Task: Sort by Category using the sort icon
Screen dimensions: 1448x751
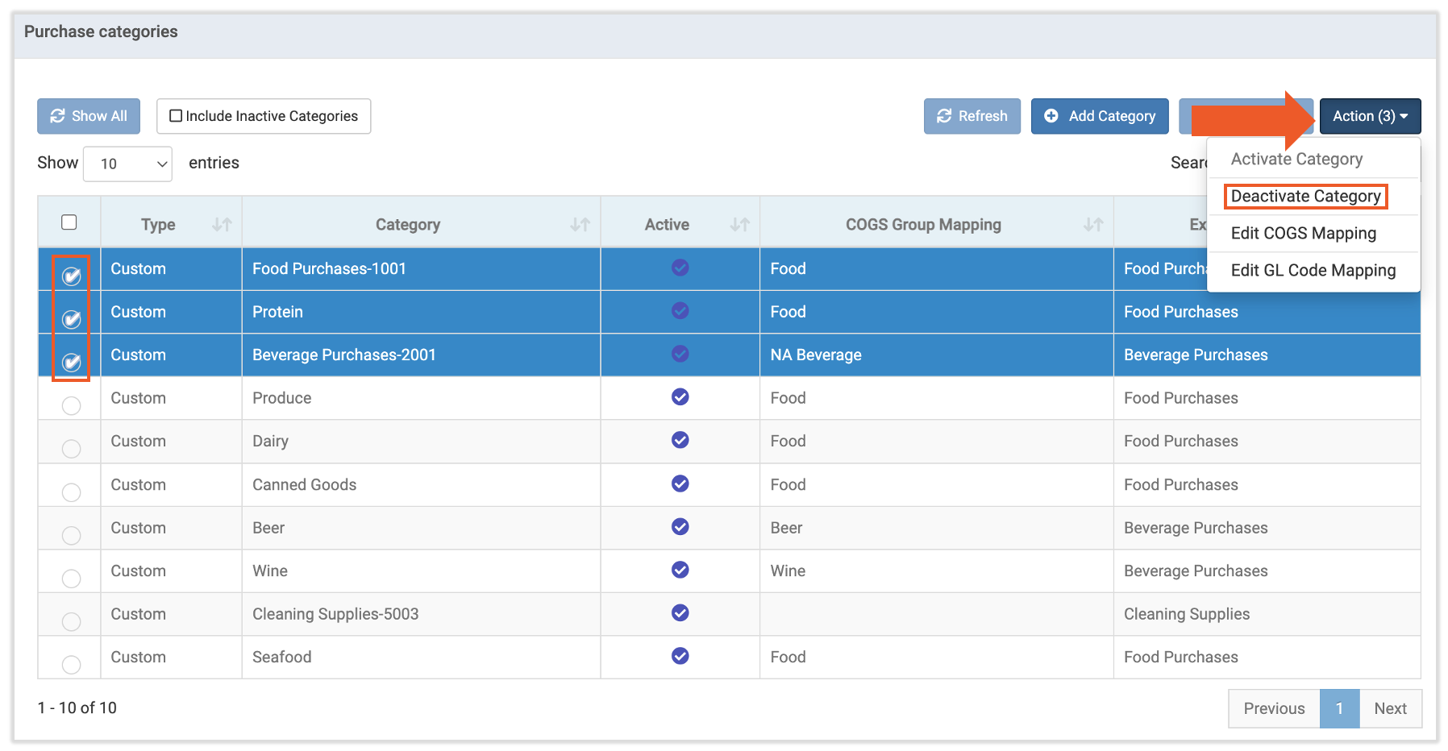Action: pyautogui.click(x=580, y=225)
